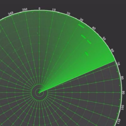Click the 50 degree bearing label
126x126 pixels.
click(104, 39)
